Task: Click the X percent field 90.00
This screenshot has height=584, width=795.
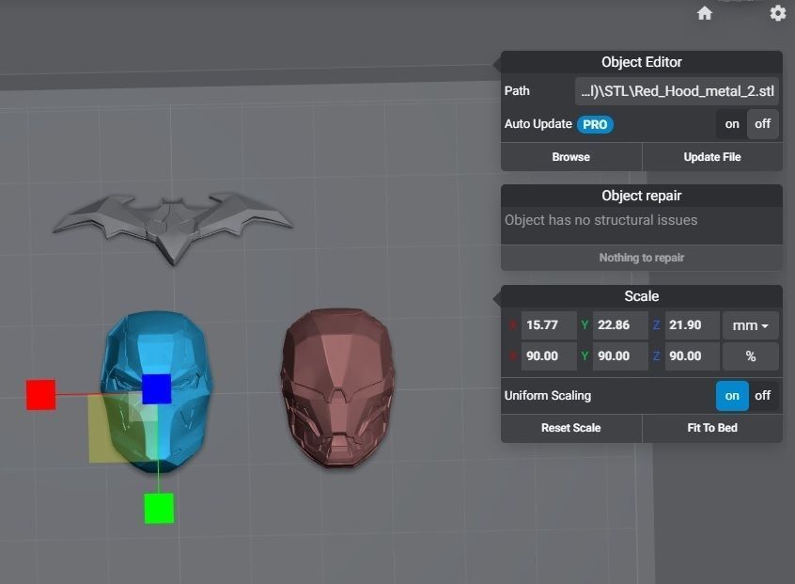Action: [x=549, y=356]
